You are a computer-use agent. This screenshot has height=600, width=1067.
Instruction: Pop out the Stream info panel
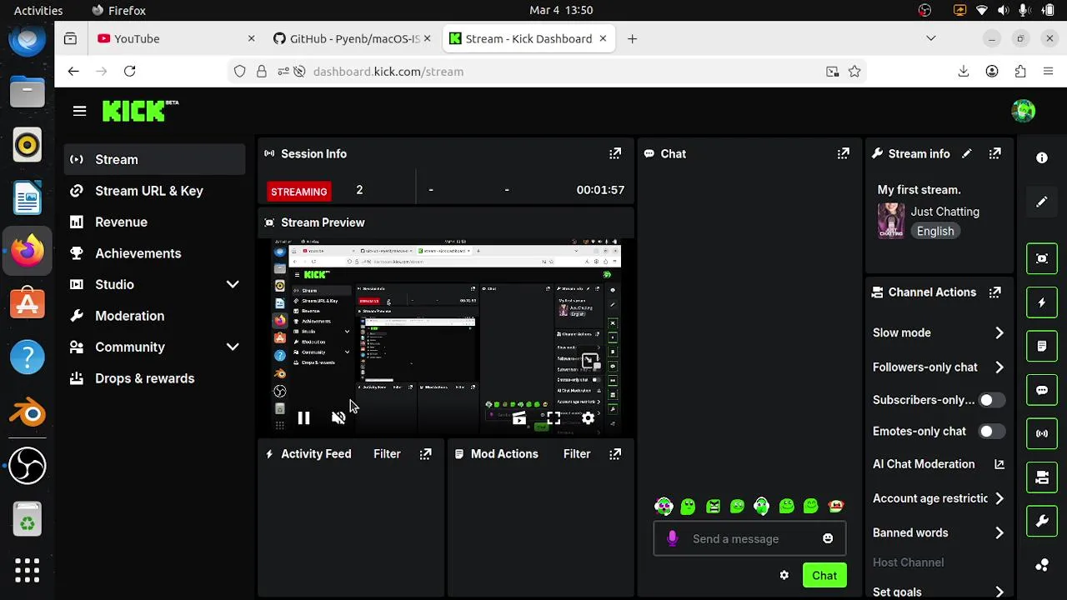995,153
